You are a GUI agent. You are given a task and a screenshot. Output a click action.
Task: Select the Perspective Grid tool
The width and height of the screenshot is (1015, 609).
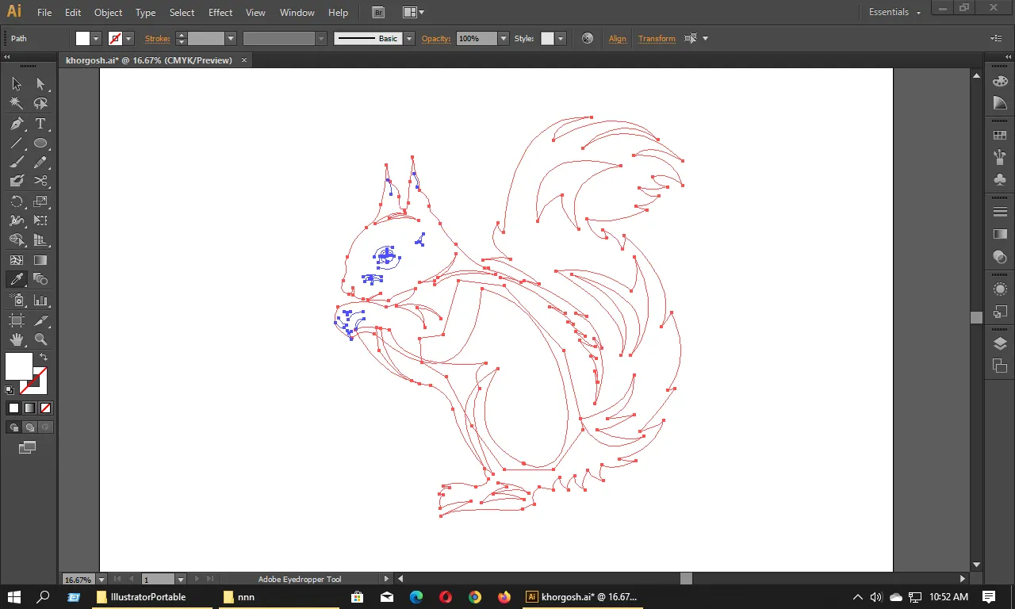[x=40, y=239]
